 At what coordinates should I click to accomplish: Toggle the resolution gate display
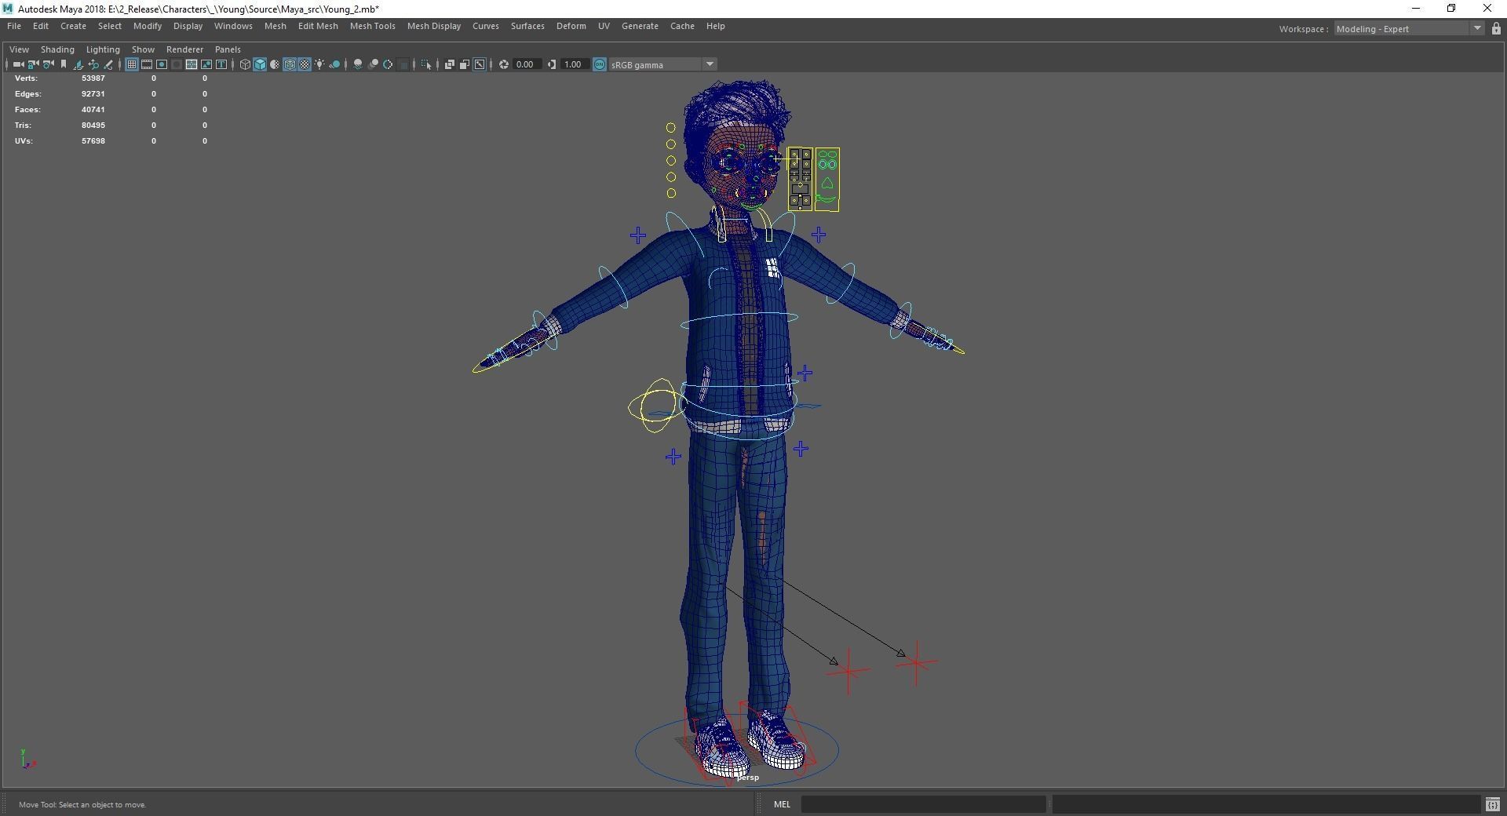pyautogui.click(x=162, y=64)
